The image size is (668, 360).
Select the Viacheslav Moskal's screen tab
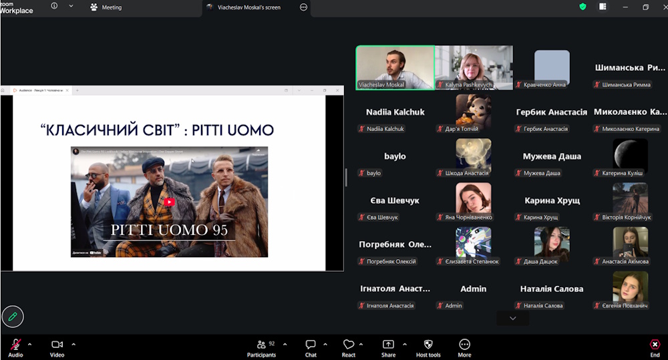click(x=248, y=7)
